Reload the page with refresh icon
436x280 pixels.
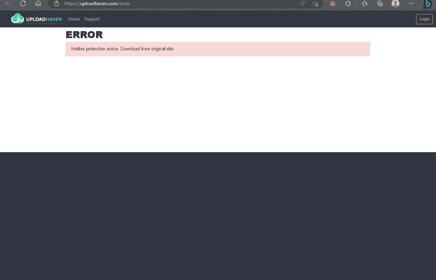(x=23, y=4)
